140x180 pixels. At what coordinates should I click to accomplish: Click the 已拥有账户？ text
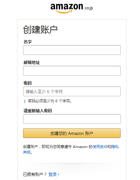pos(35,174)
